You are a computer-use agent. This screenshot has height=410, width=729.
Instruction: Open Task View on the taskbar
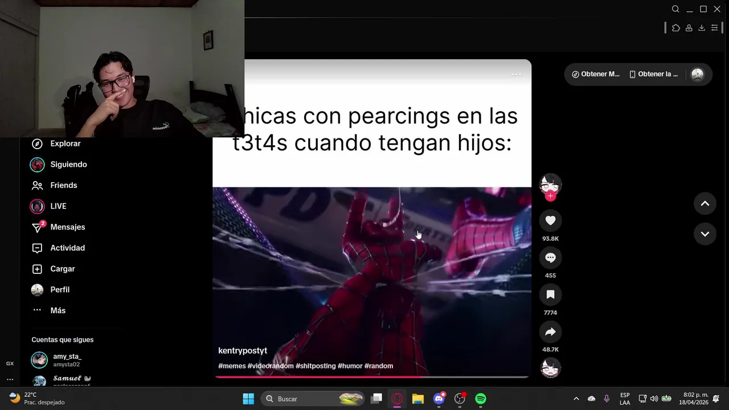(x=376, y=399)
